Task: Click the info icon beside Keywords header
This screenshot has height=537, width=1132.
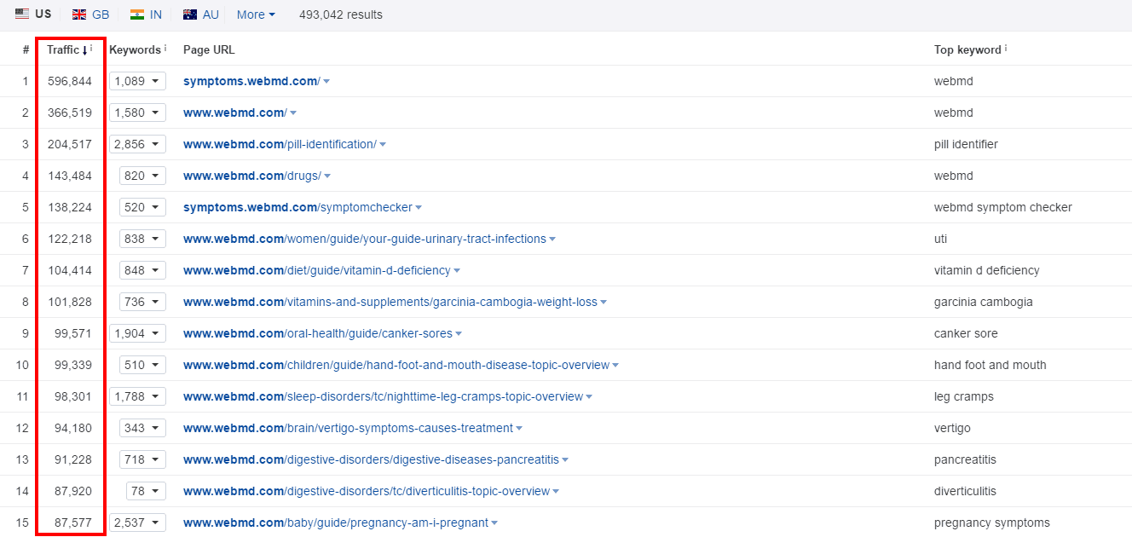Action: [x=165, y=49]
